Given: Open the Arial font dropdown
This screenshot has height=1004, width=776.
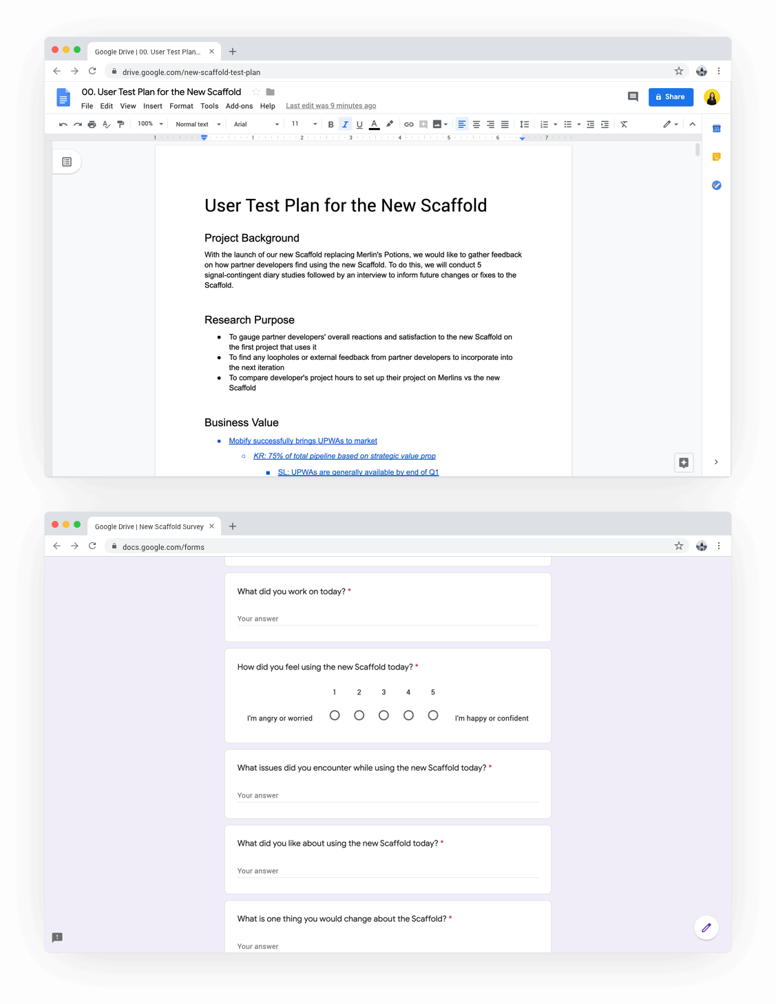Looking at the screenshot, I should pyautogui.click(x=256, y=125).
